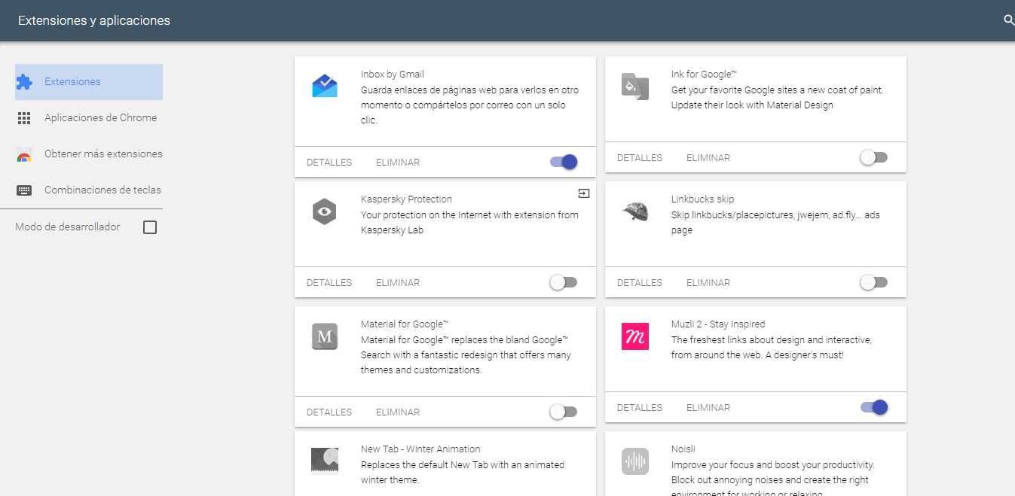Click the pink Muzli 2 icon
Image resolution: width=1015 pixels, height=496 pixels.
(x=635, y=336)
